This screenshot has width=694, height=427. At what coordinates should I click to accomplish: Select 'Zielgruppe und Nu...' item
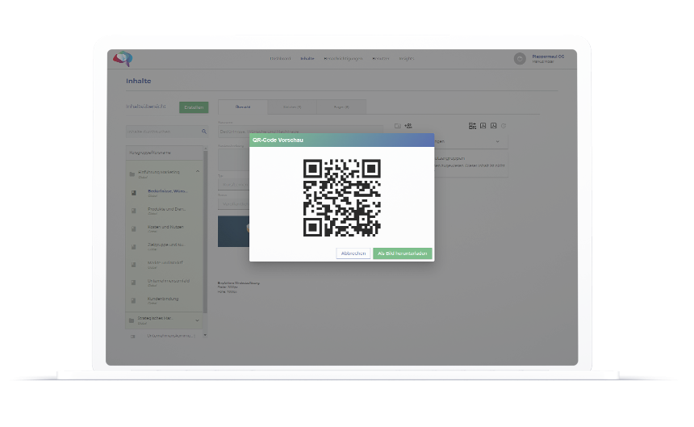[x=166, y=245]
